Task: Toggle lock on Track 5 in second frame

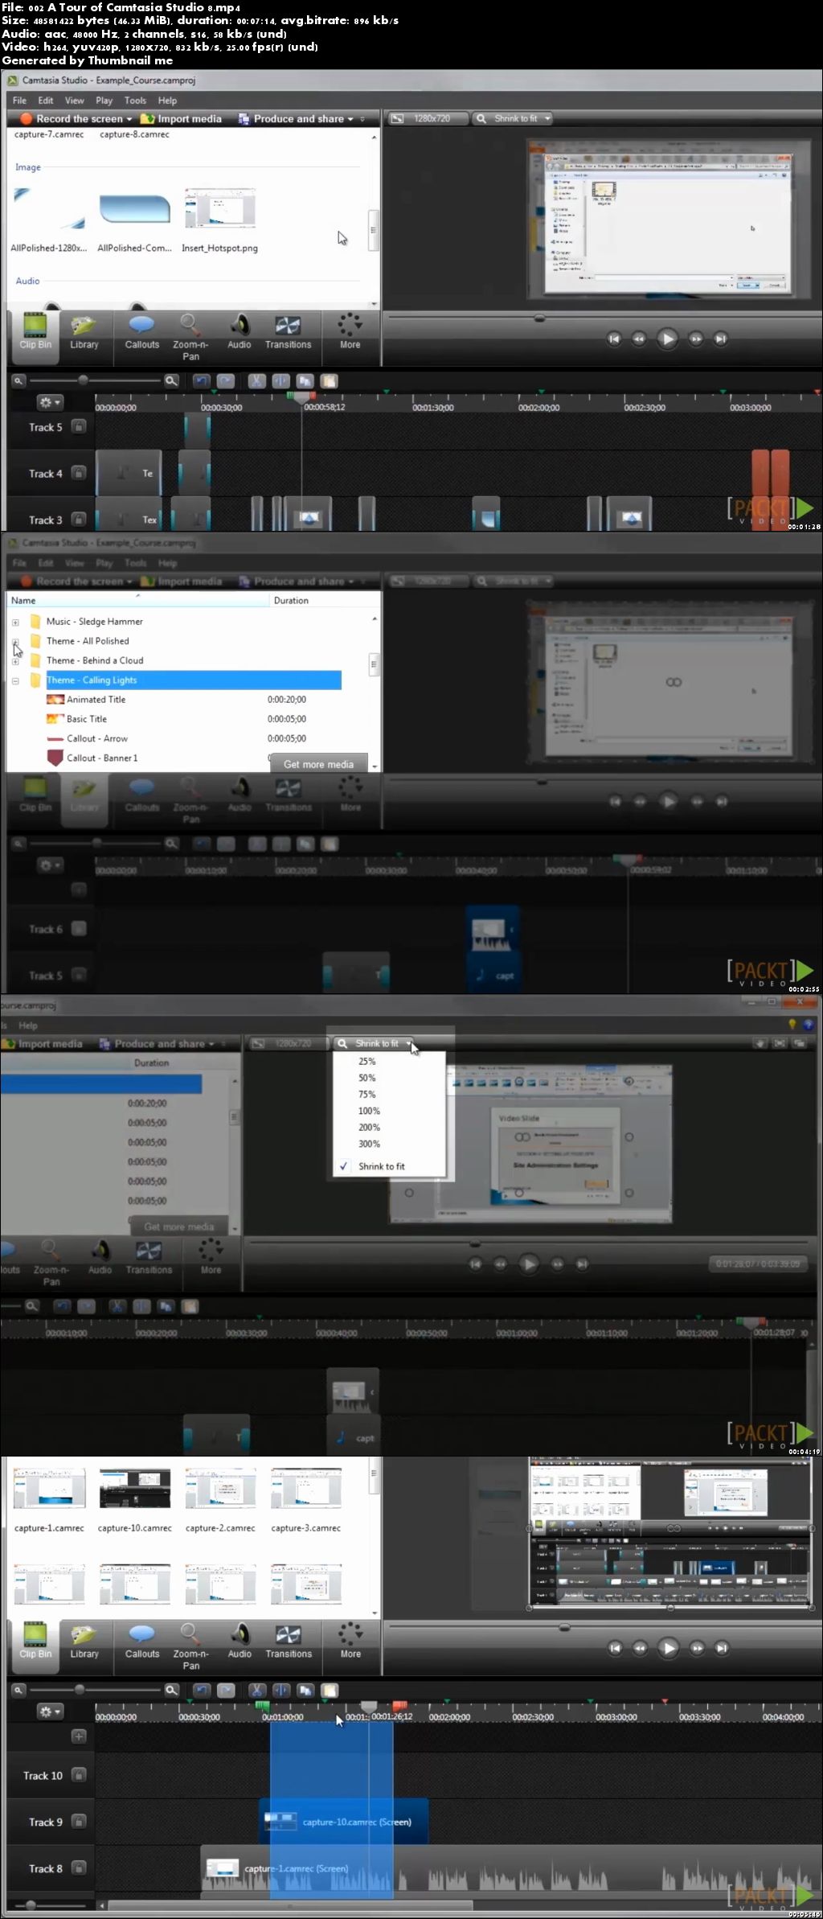Action: [79, 976]
